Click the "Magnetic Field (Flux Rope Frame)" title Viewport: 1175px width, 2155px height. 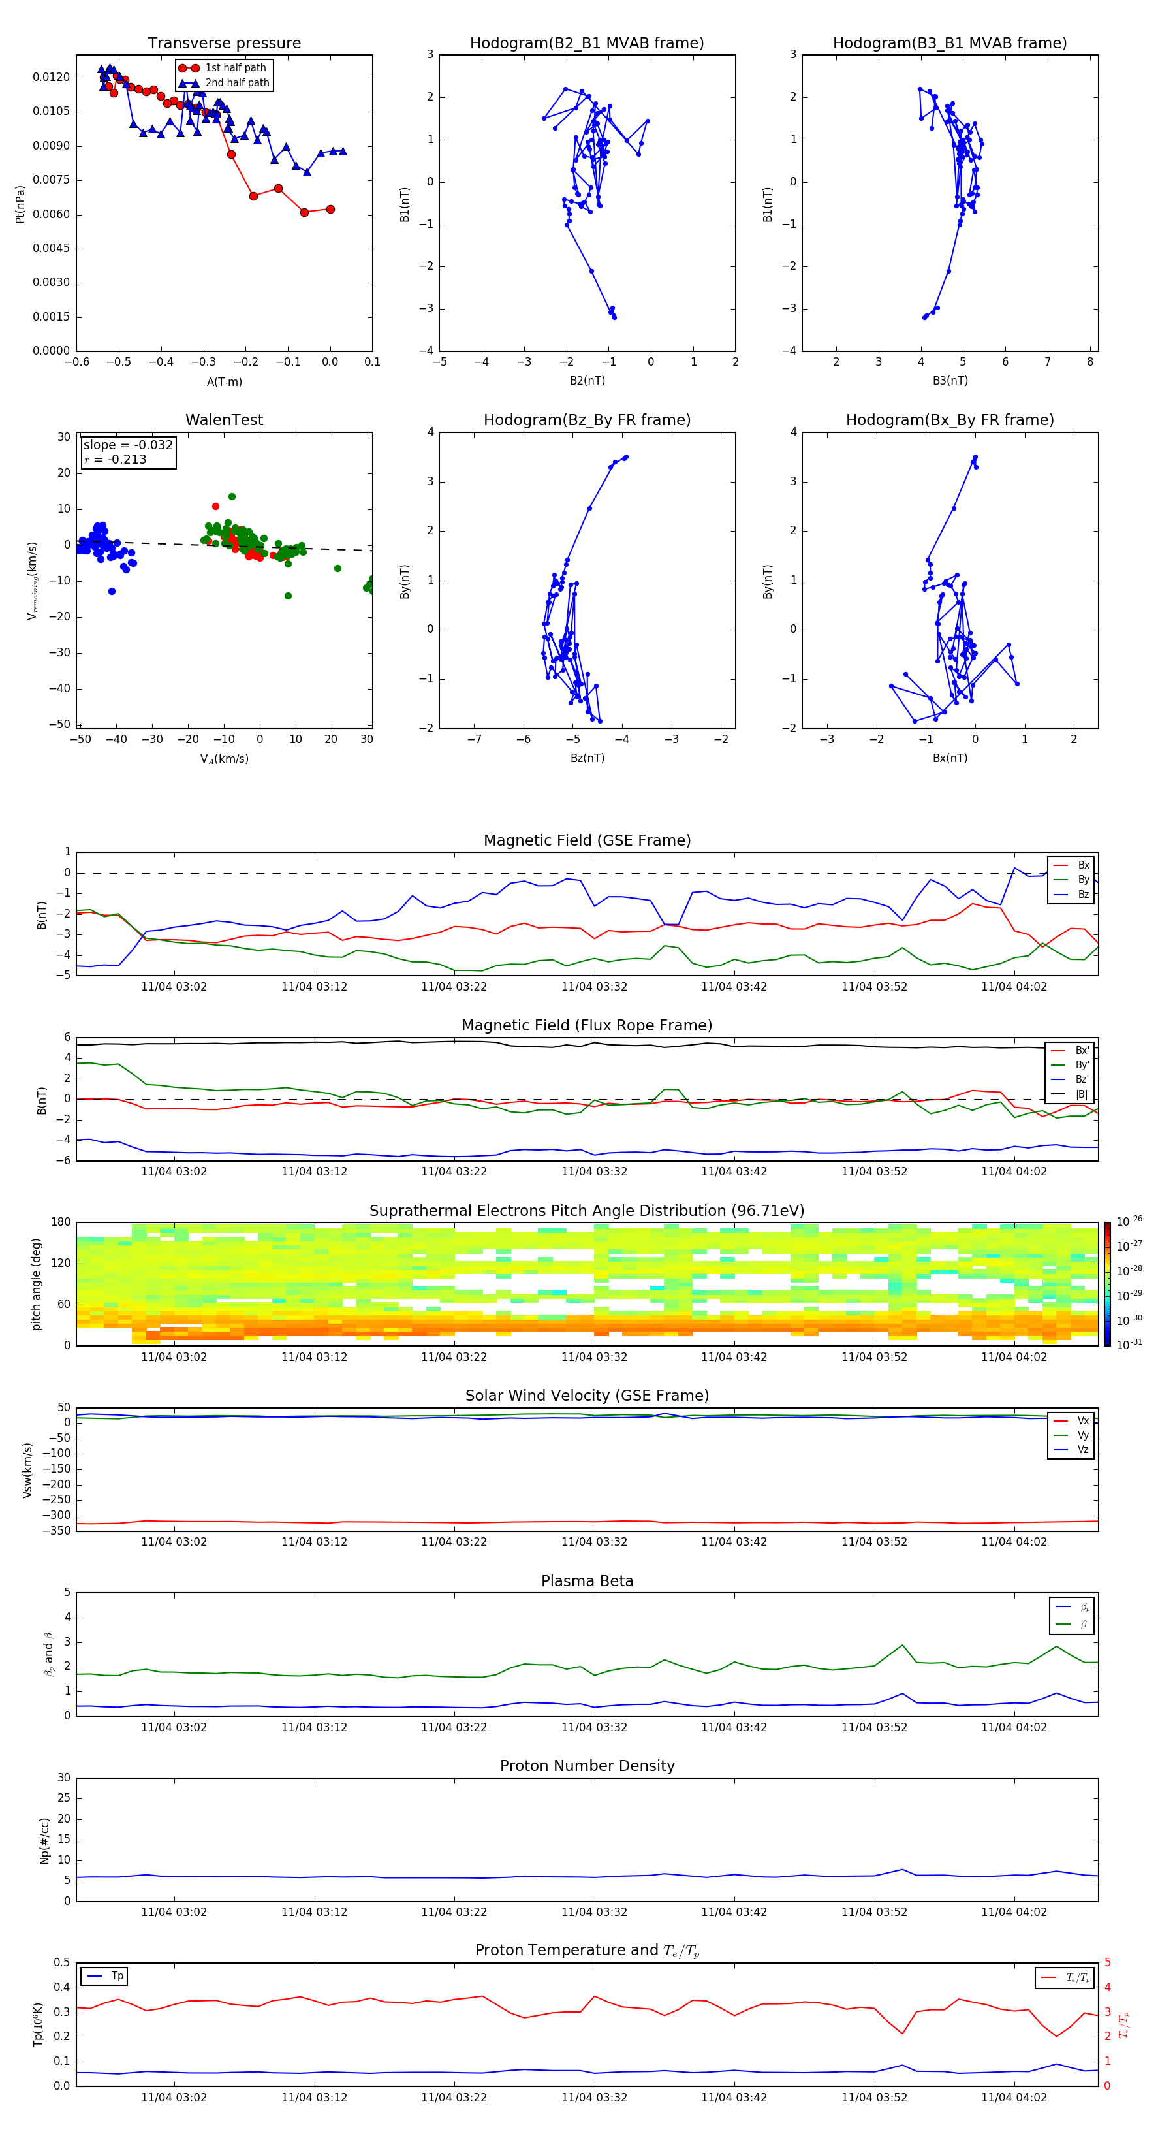point(587,1026)
